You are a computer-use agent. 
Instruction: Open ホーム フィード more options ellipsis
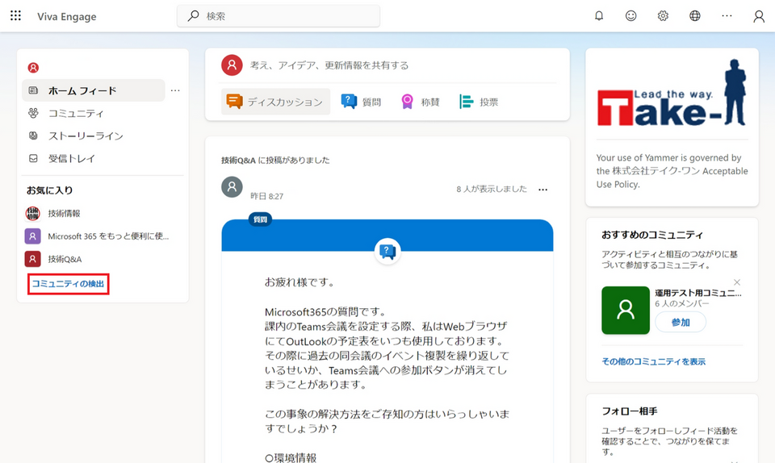click(x=175, y=90)
